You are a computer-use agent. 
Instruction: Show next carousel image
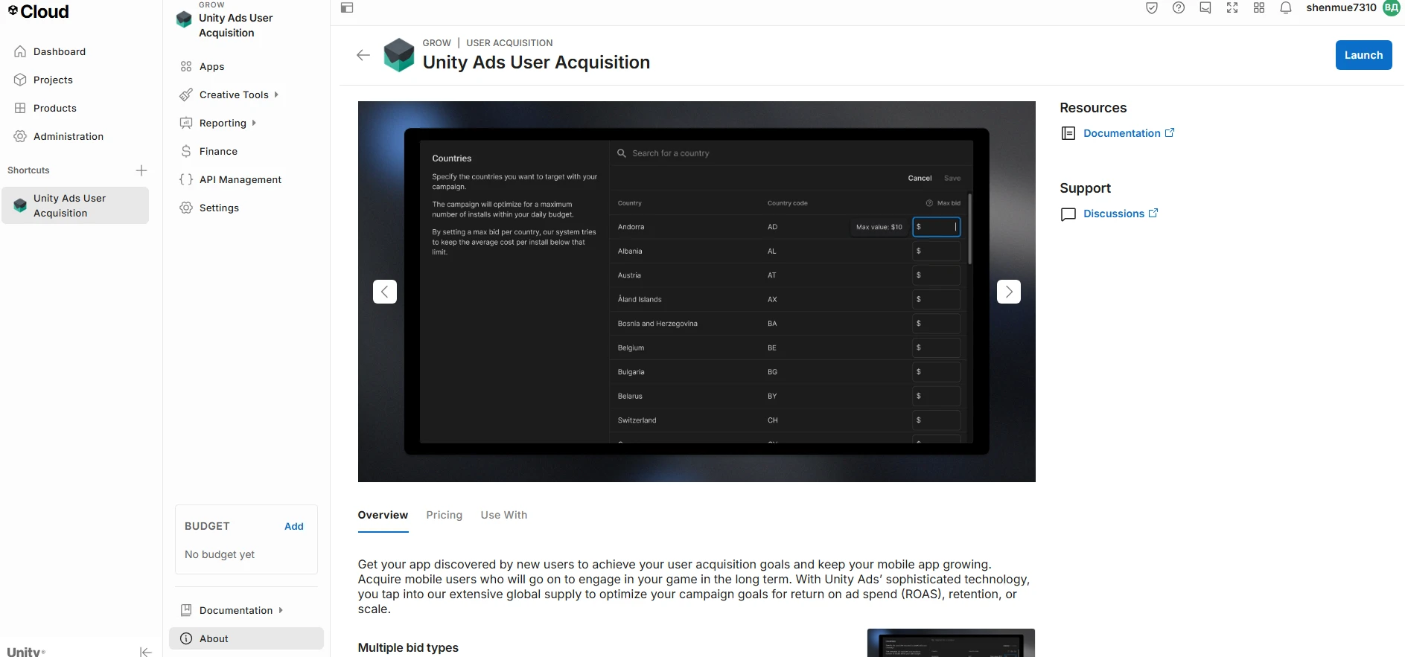1009,292
